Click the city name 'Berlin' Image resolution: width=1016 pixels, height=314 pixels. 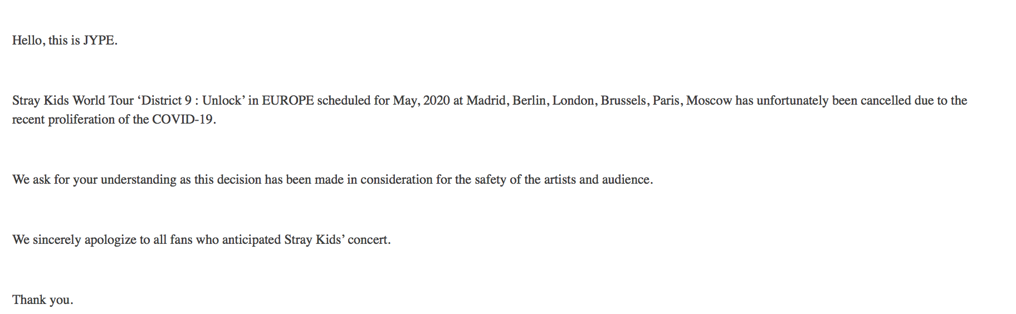point(529,101)
